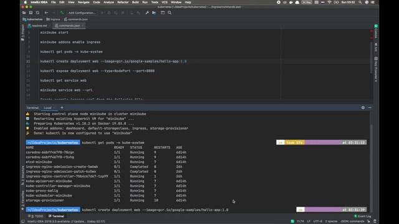Click the Open folder icon in toolbar
This screenshot has height=224, width=399.
24,12
